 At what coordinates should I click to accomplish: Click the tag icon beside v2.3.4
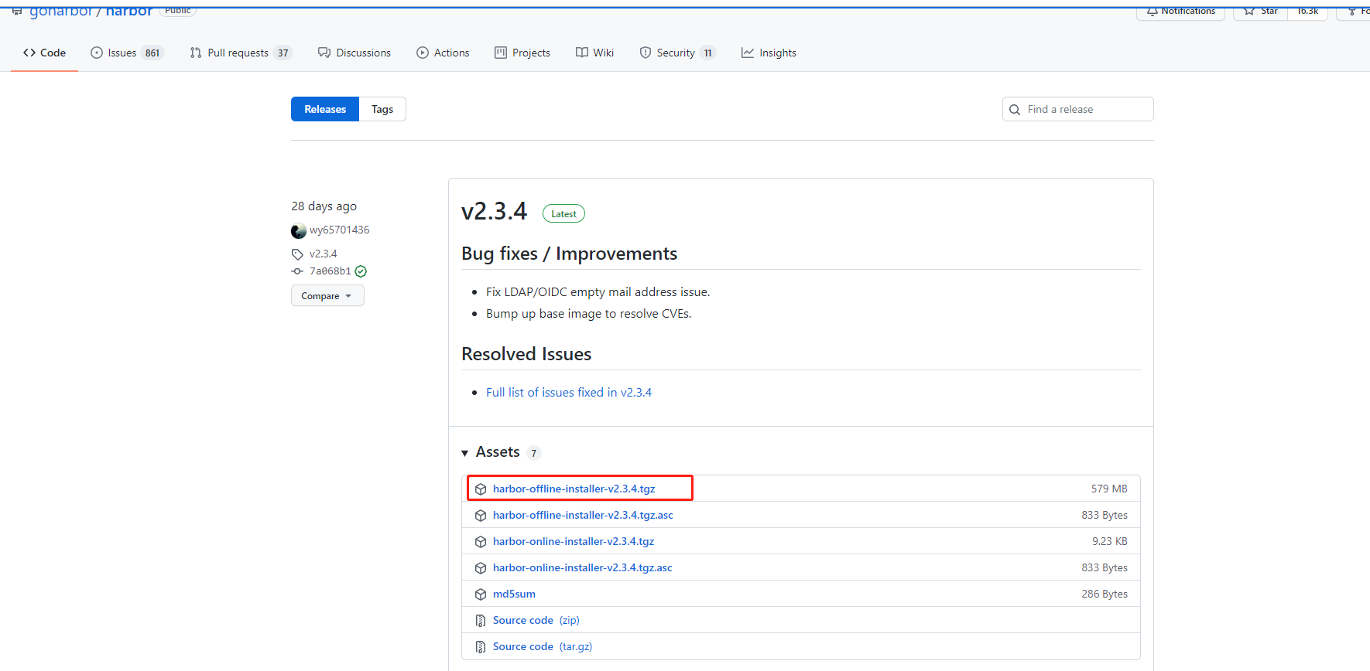[297, 254]
